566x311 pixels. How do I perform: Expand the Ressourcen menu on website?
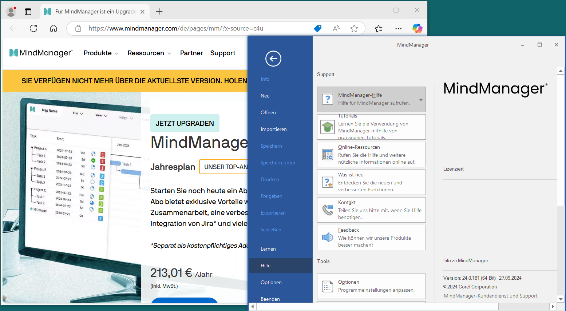[x=149, y=53]
